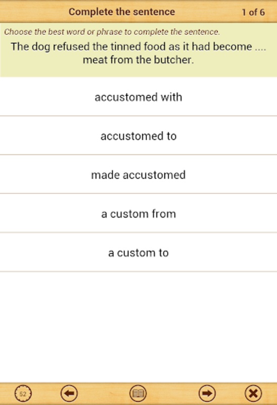Open the book reference icon
Viewport: 277px width, 405px height.
[x=138, y=393]
